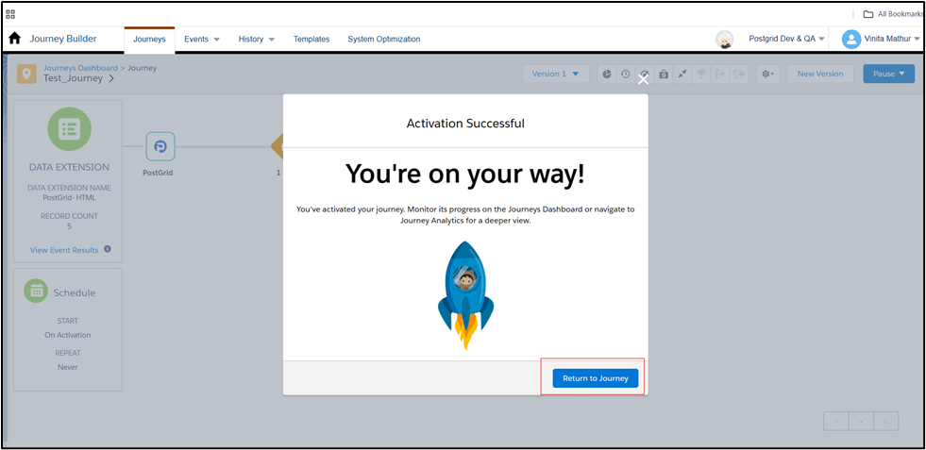This screenshot has width=926, height=450.
Task: Open the System Optimization tab
Action: (384, 39)
